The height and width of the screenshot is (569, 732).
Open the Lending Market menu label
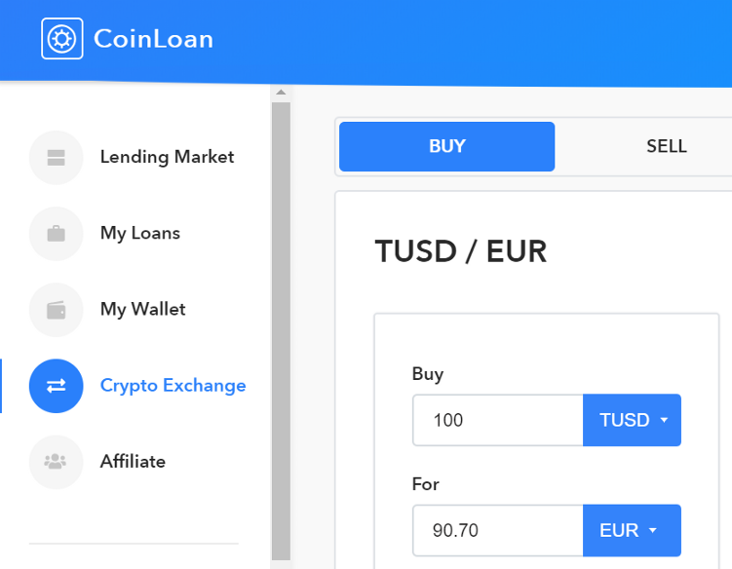coord(167,157)
